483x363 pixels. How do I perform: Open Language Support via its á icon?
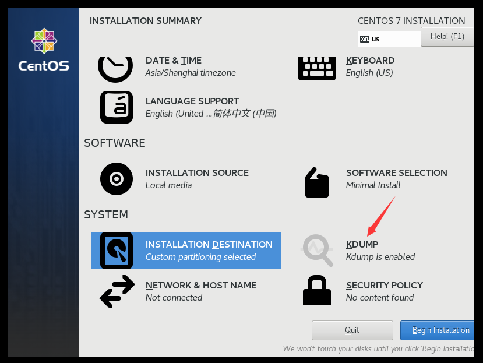click(117, 107)
